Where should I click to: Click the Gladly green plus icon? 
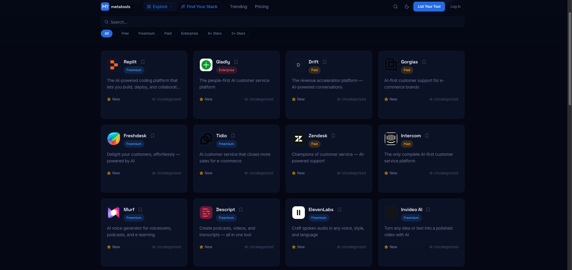click(206, 65)
